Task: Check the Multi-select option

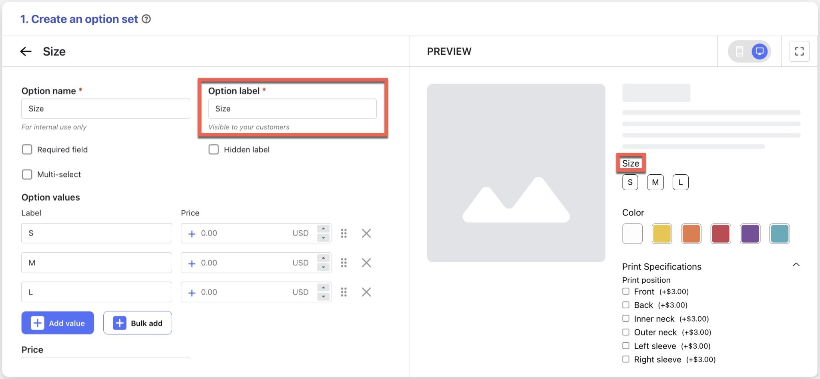Action: click(x=27, y=174)
